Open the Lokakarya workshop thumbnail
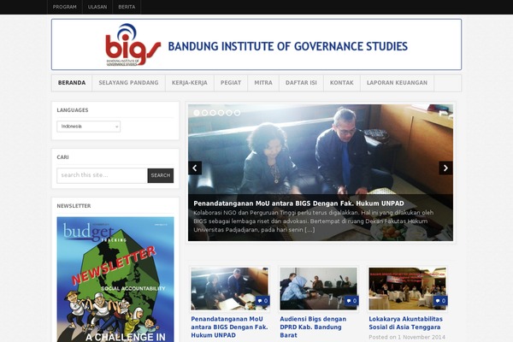This screenshot has width=513, height=342. click(408, 288)
